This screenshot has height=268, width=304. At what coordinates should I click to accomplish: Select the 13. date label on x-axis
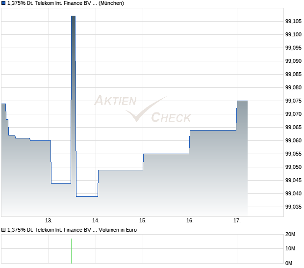(x=49, y=221)
